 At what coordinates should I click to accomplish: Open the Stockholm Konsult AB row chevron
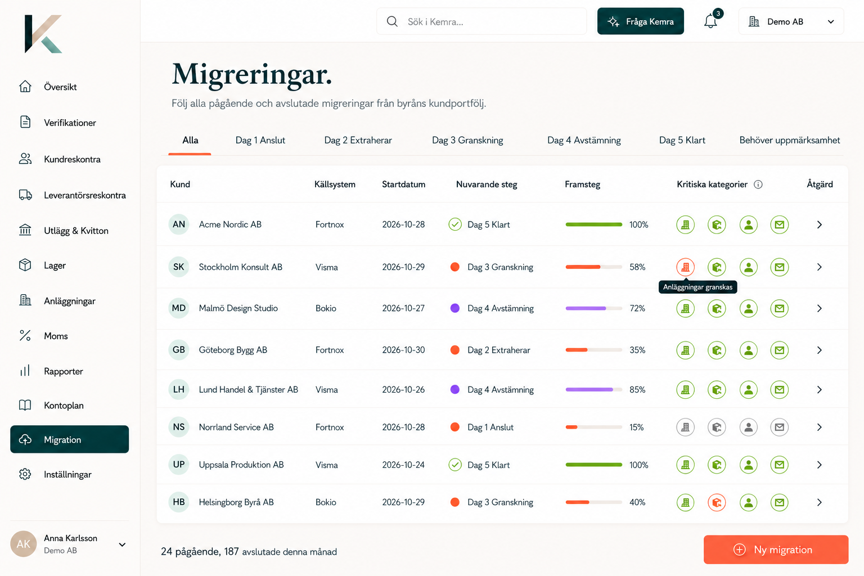820,267
